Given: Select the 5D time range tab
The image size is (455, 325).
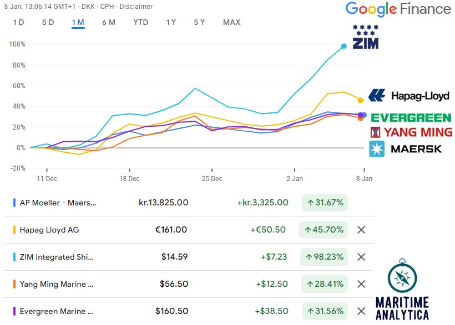Looking at the screenshot, I should pyautogui.click(x=48, y=22).
